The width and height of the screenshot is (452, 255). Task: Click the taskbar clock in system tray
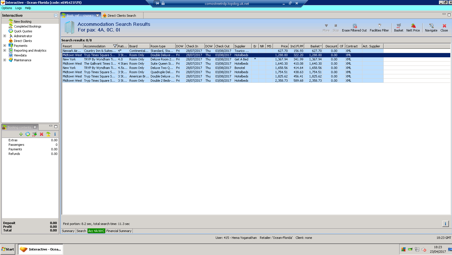click(x=438, y=249)
